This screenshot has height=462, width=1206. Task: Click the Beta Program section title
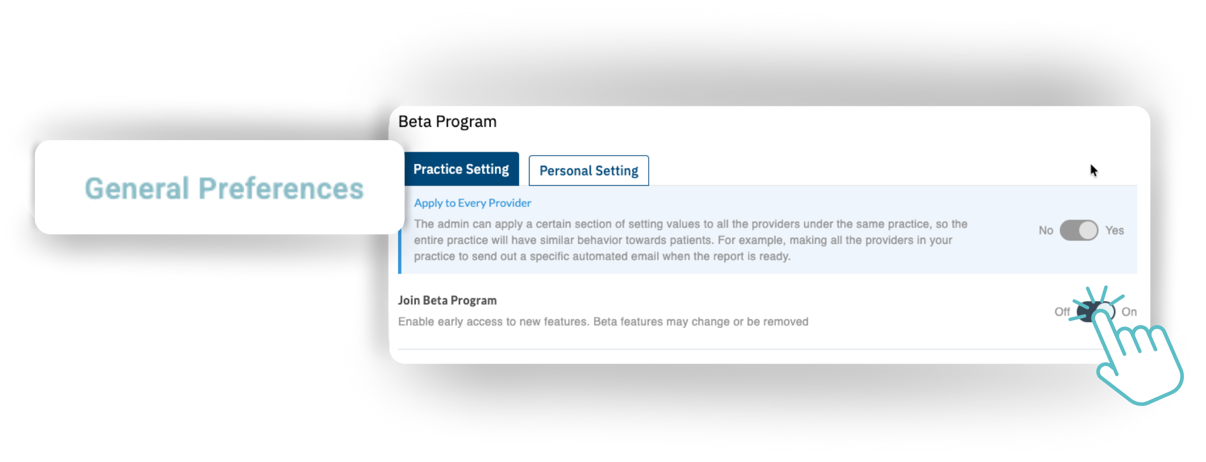click(x=448, y=122)
